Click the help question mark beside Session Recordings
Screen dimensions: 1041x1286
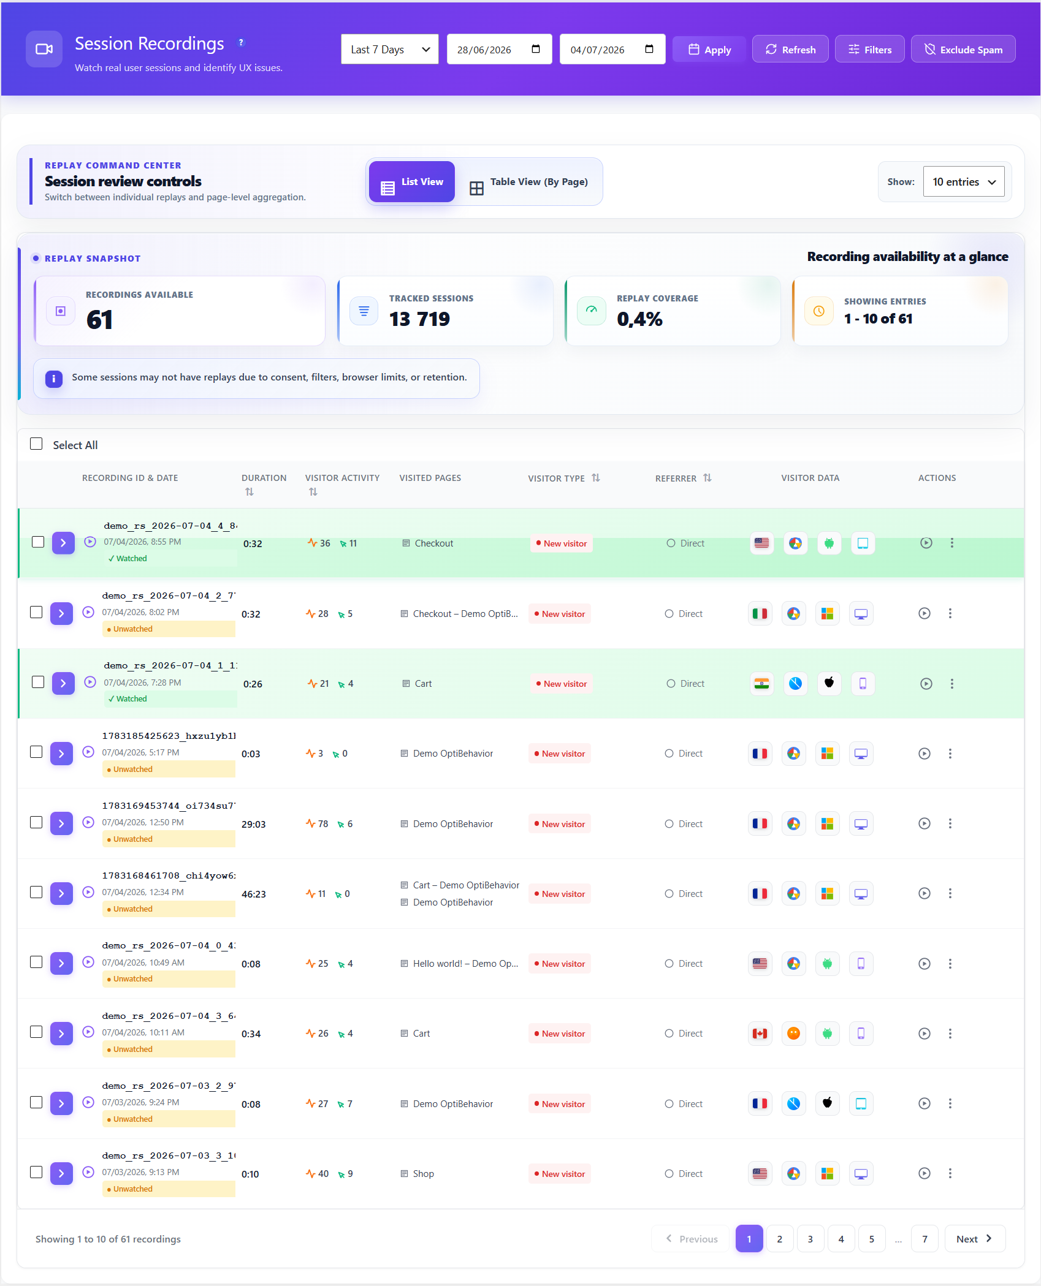[x=241, y=43]
